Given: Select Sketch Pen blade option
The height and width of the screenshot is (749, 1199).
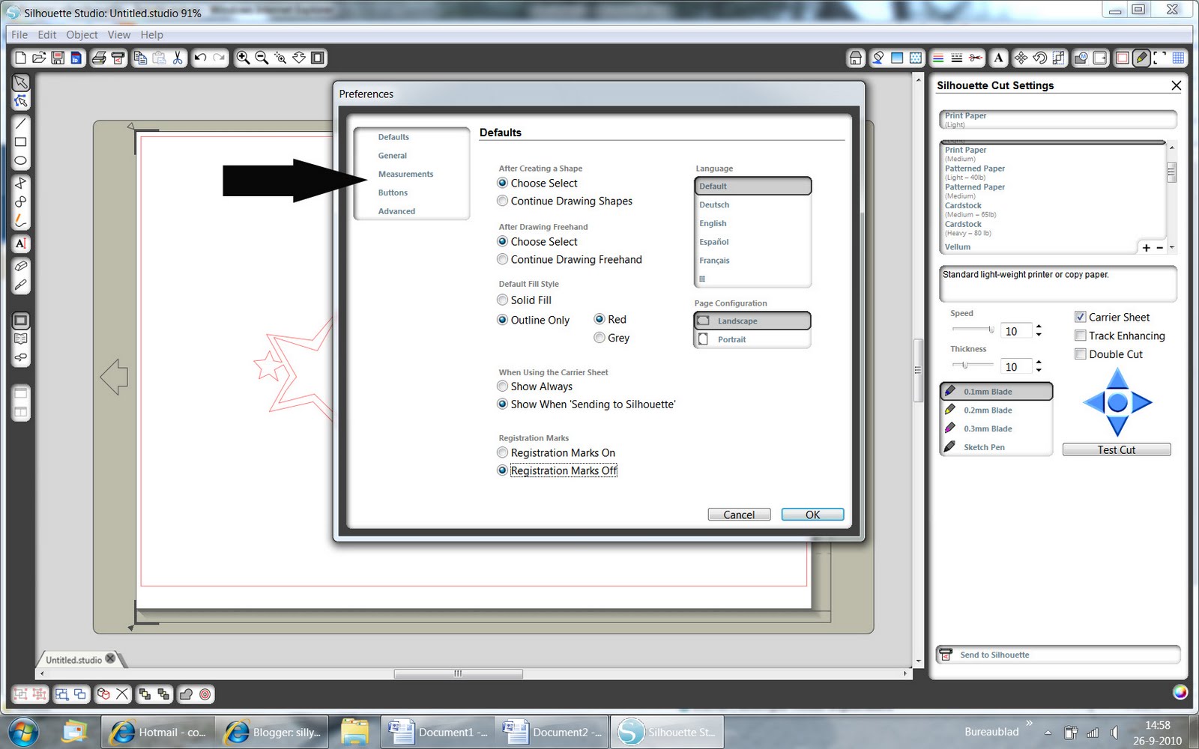Looking at the screenshot, I should [x=997, y=447].
